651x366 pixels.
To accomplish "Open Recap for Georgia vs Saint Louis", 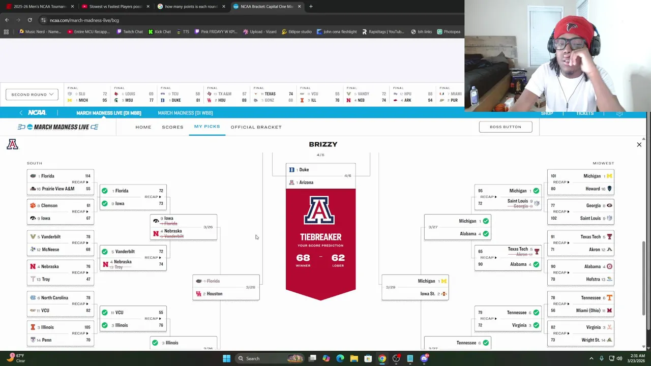I will tap(561, 211).
